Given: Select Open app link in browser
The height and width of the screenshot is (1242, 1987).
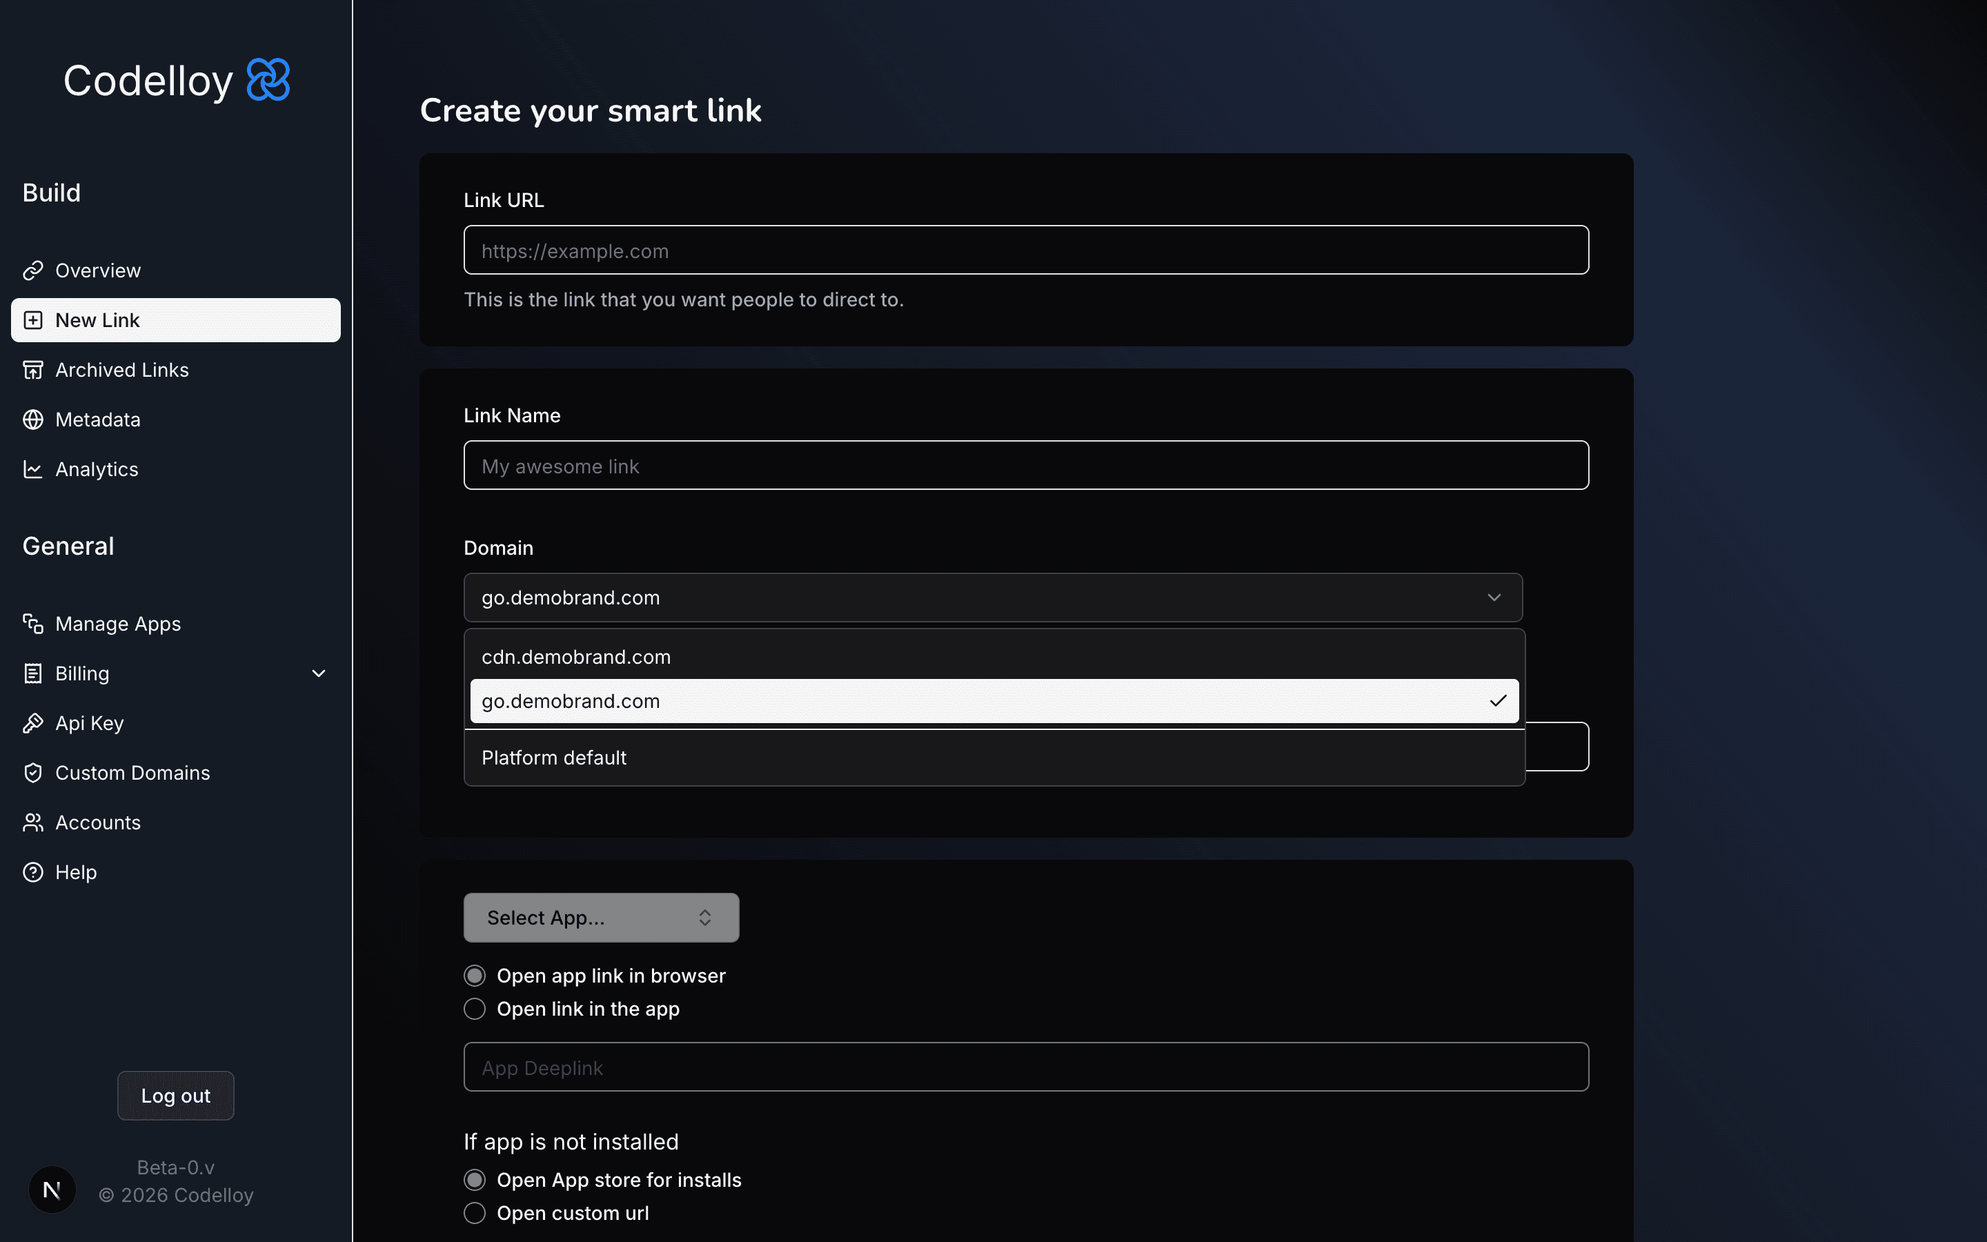Looking at the screenshot, I should pos(475,976).
